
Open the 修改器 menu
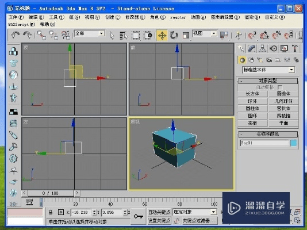135,17
